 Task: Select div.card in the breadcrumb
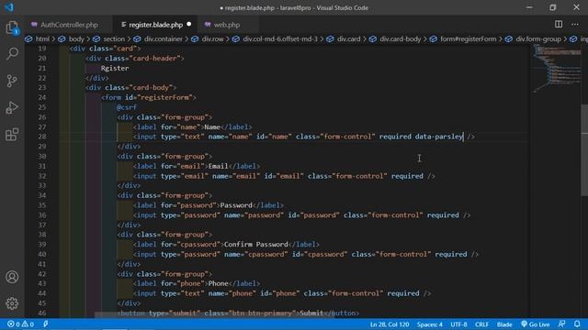[x=348, y=38]
